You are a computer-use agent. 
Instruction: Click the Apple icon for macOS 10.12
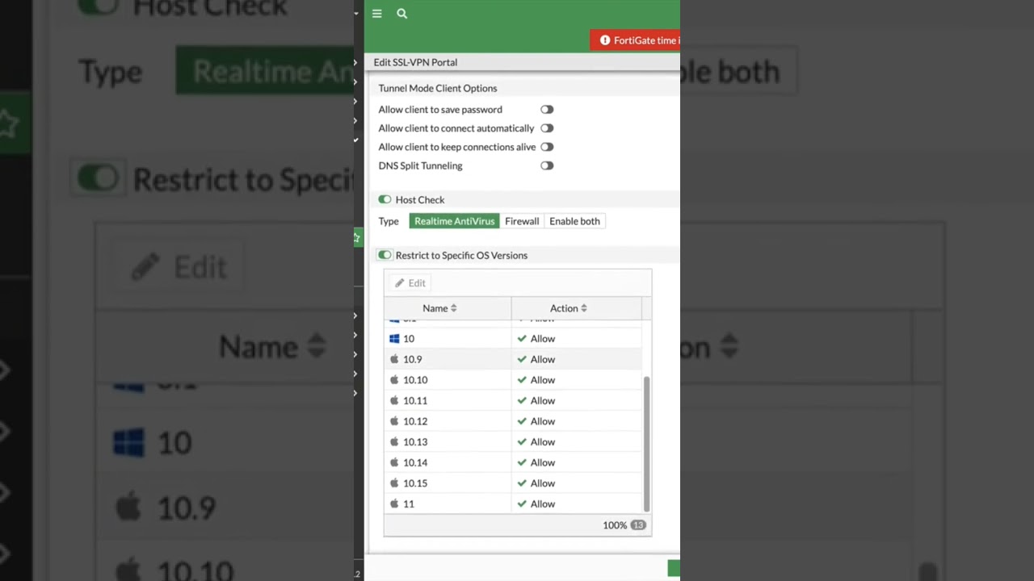(394, 421)
